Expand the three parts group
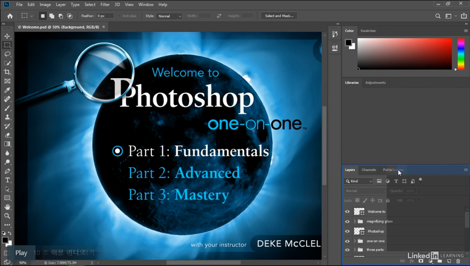 pyautogui.click(x=355, y=250)
